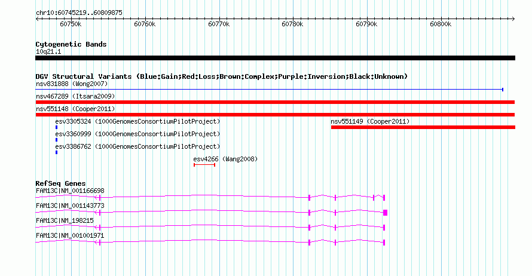The height and width of the screenshot is (276, 532).
Task: Open the FAM13C|NM_001001971 transcript label
Action: 70,235
